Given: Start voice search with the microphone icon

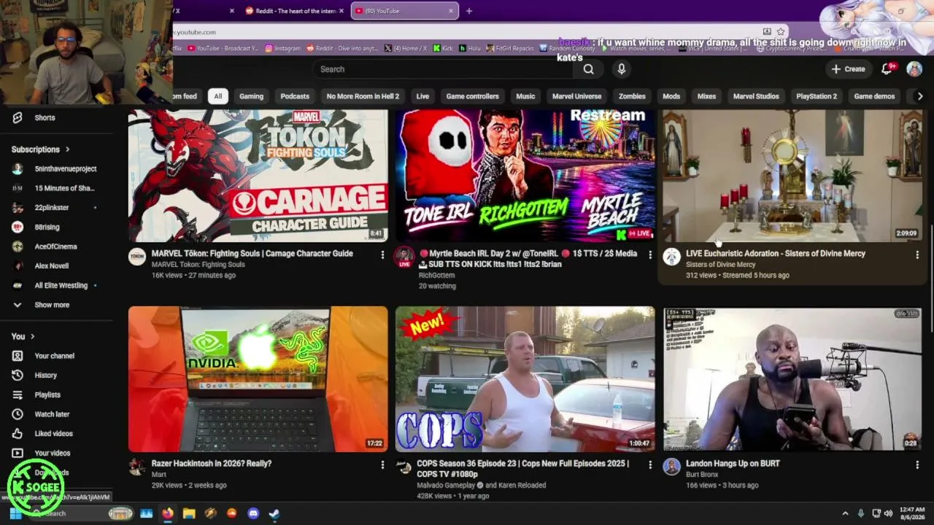Looking at the screenshot, I should pyautogui.click(x=622, y=69).
